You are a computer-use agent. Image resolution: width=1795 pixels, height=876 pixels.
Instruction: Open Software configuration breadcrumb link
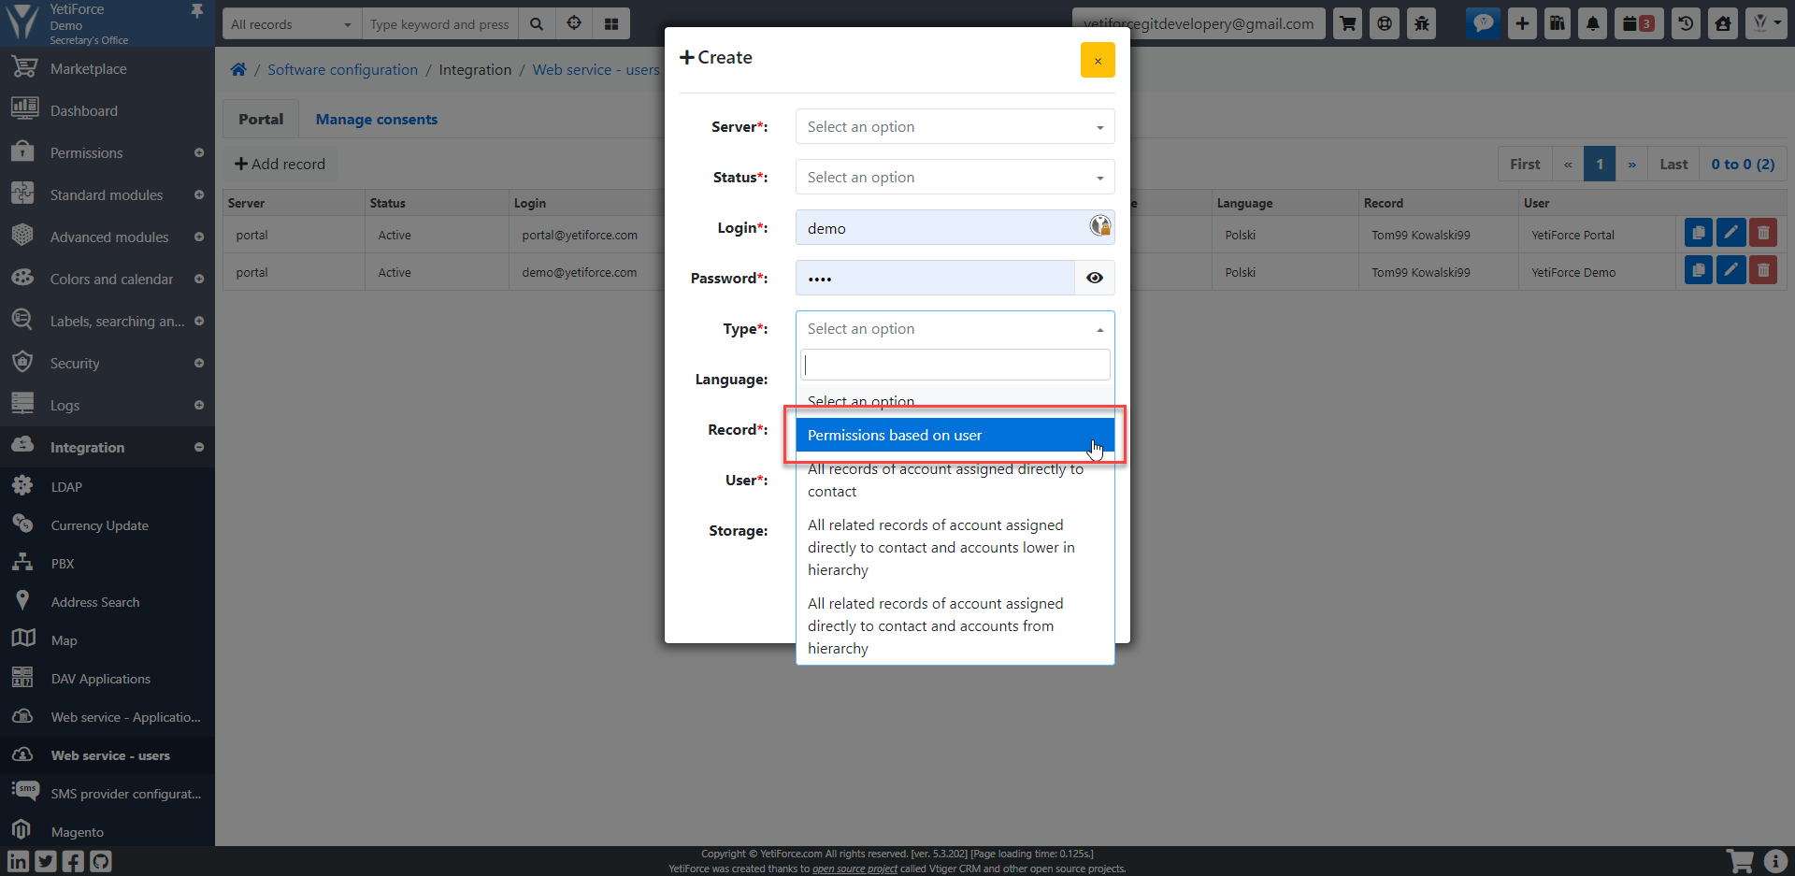(342, 69)
